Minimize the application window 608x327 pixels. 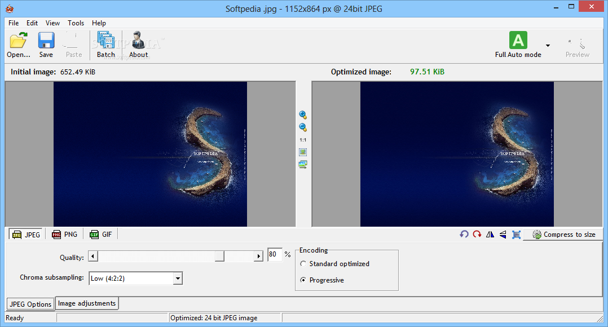coord(556,7)
